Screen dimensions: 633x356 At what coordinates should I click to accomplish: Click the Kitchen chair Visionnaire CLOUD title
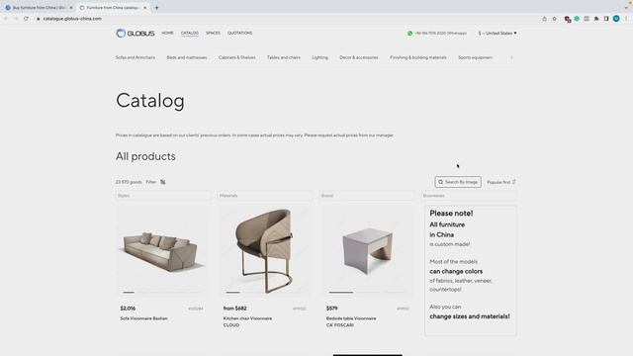247,321
